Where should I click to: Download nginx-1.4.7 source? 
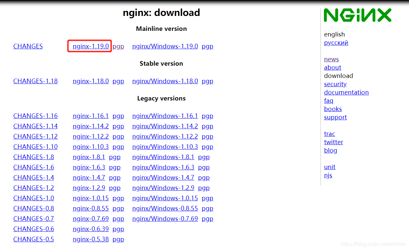(x=89, y=178)
